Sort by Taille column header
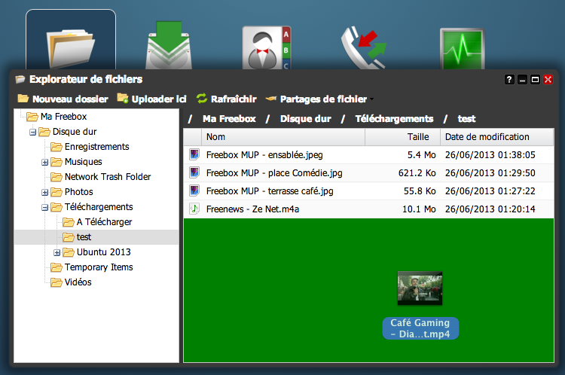 point(402,137)
